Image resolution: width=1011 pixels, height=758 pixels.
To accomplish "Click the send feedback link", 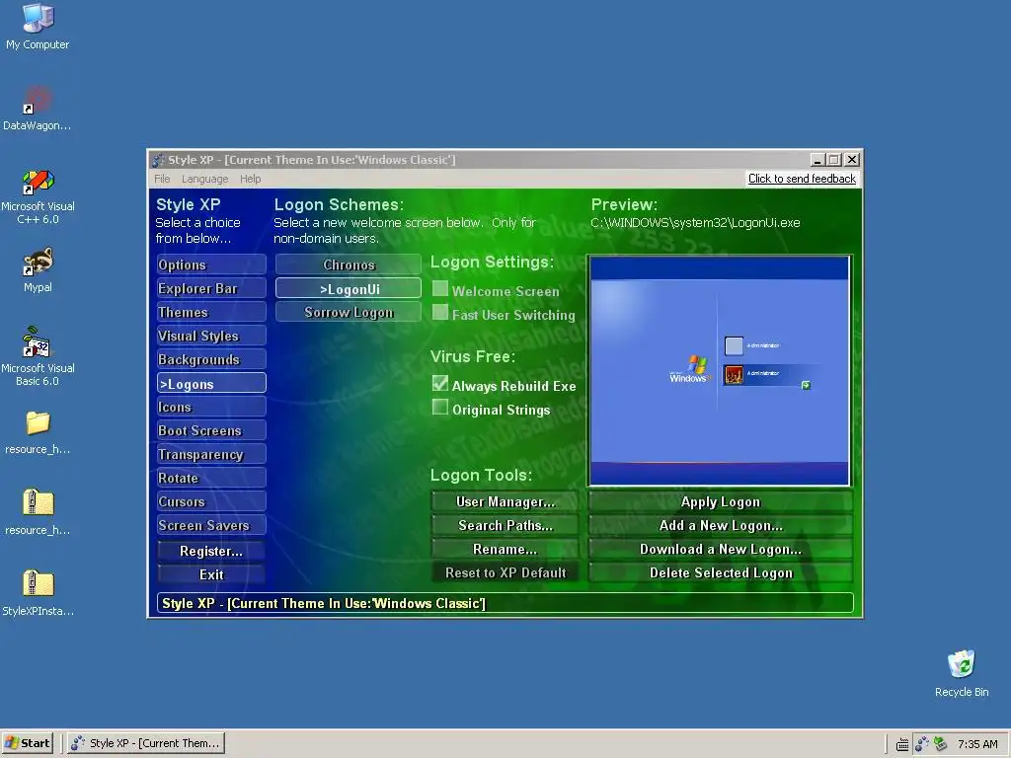I will tap(802, 179).
